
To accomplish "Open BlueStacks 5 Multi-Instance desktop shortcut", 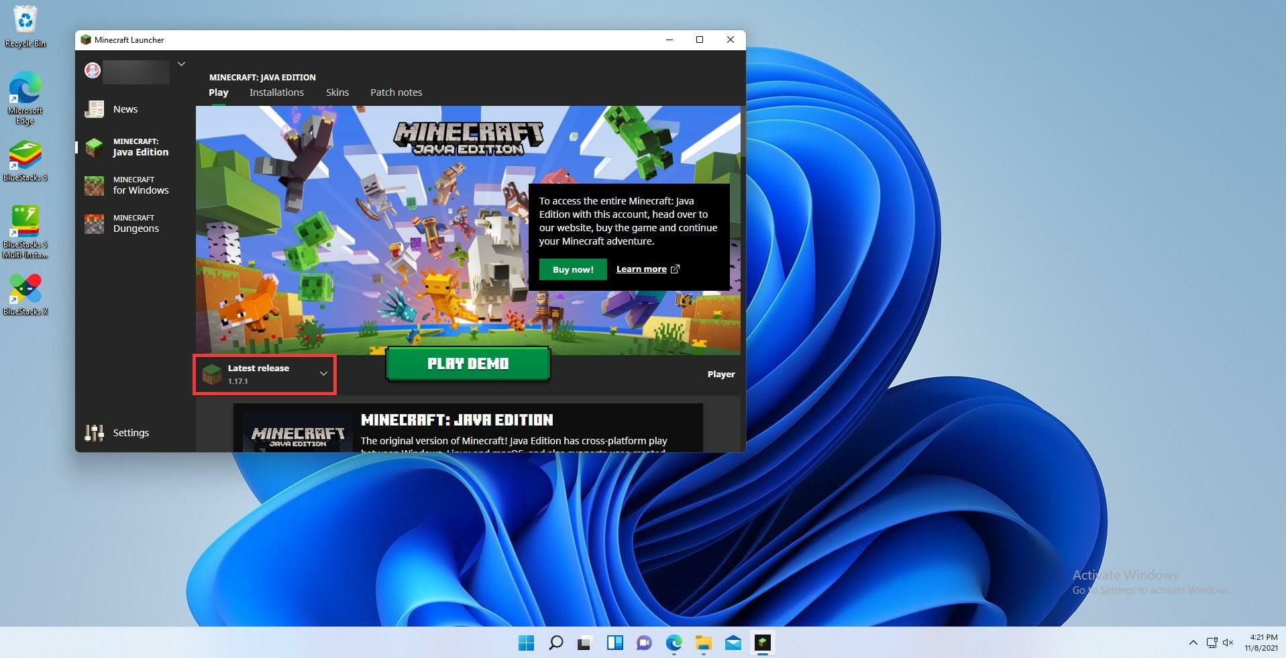I will point(25,232).
